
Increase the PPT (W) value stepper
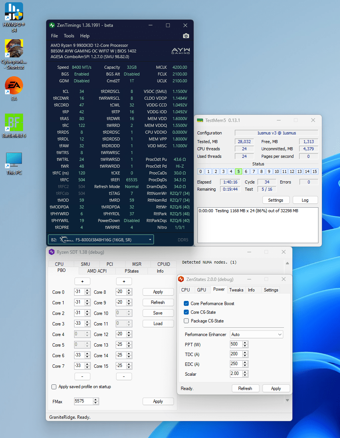[x=245, y=342]
